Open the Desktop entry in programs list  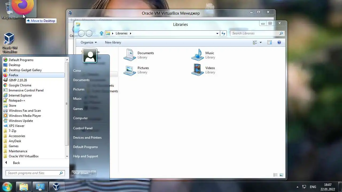click(34, 65)
